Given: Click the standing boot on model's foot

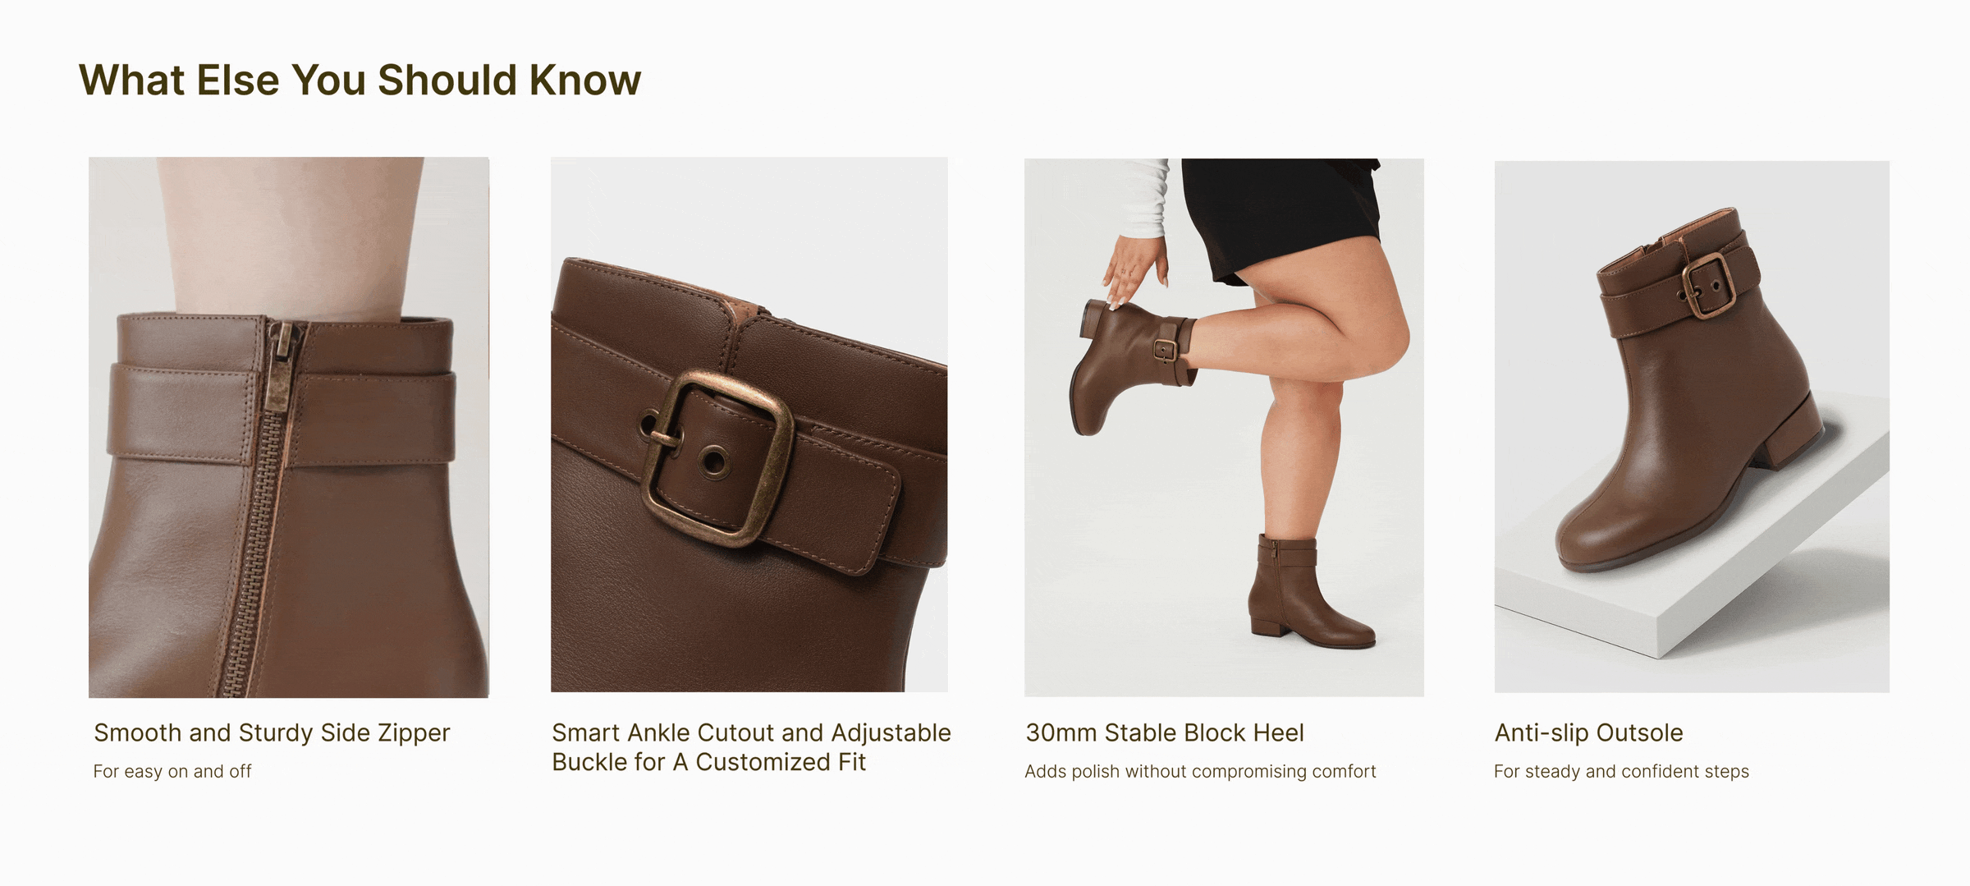Looking at the screenshot, I should [1308, 590].
